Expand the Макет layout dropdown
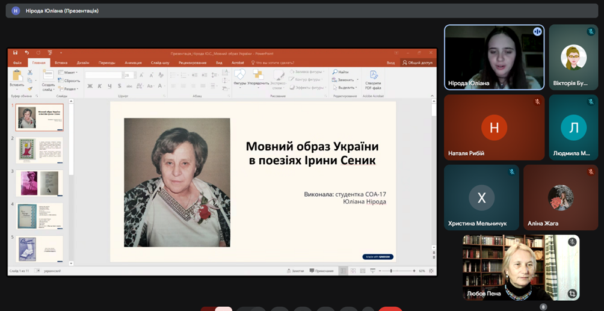604x311 pixels. 70,73
